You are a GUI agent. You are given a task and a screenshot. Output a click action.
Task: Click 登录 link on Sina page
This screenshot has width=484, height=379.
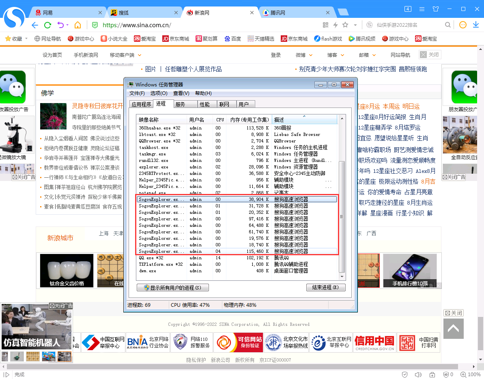(x=275, y=55)
